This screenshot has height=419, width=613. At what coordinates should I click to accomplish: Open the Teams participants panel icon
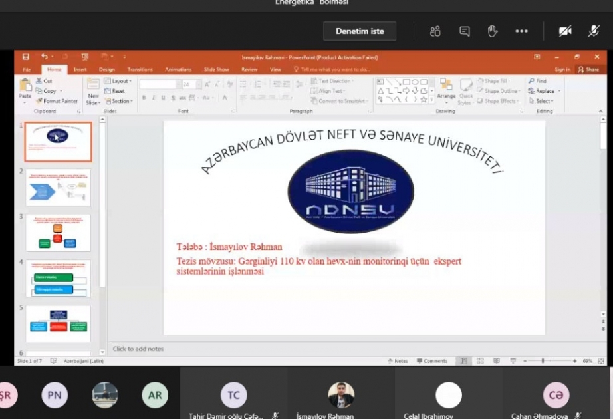(435, 31)
